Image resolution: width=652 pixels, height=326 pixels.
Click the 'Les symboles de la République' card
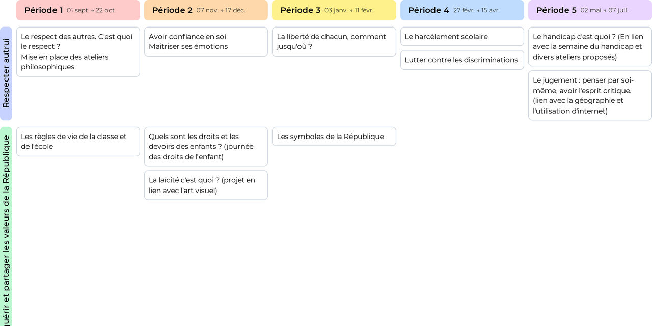pyautogui.click(x=334, y=137)
